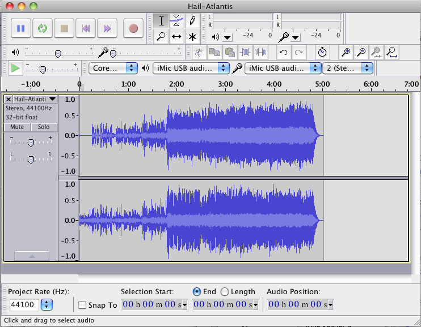The height and width of the screenshot is (327, 421).
Task: Select the End radio button
Action: pyautogui.click(x=197, y=292)
